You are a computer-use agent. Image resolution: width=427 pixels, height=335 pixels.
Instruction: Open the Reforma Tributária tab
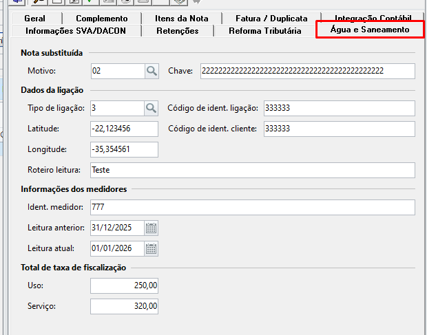(265, 31)
